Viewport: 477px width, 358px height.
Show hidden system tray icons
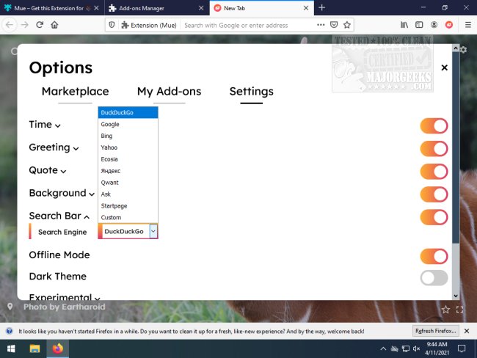[x=383, y=349]
